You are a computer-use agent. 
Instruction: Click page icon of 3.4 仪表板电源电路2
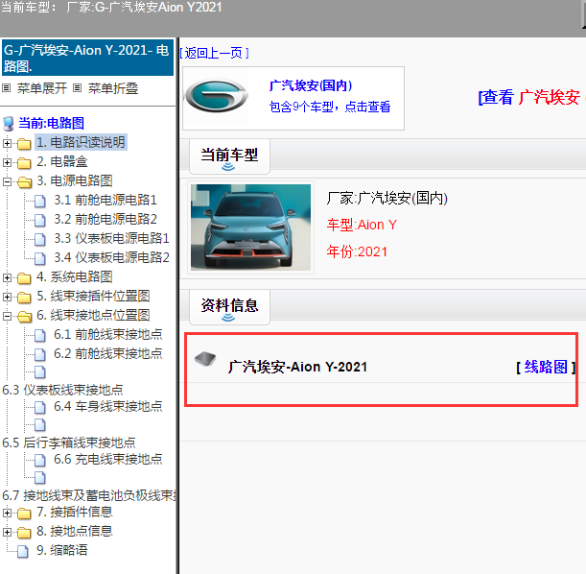point(40,258)
